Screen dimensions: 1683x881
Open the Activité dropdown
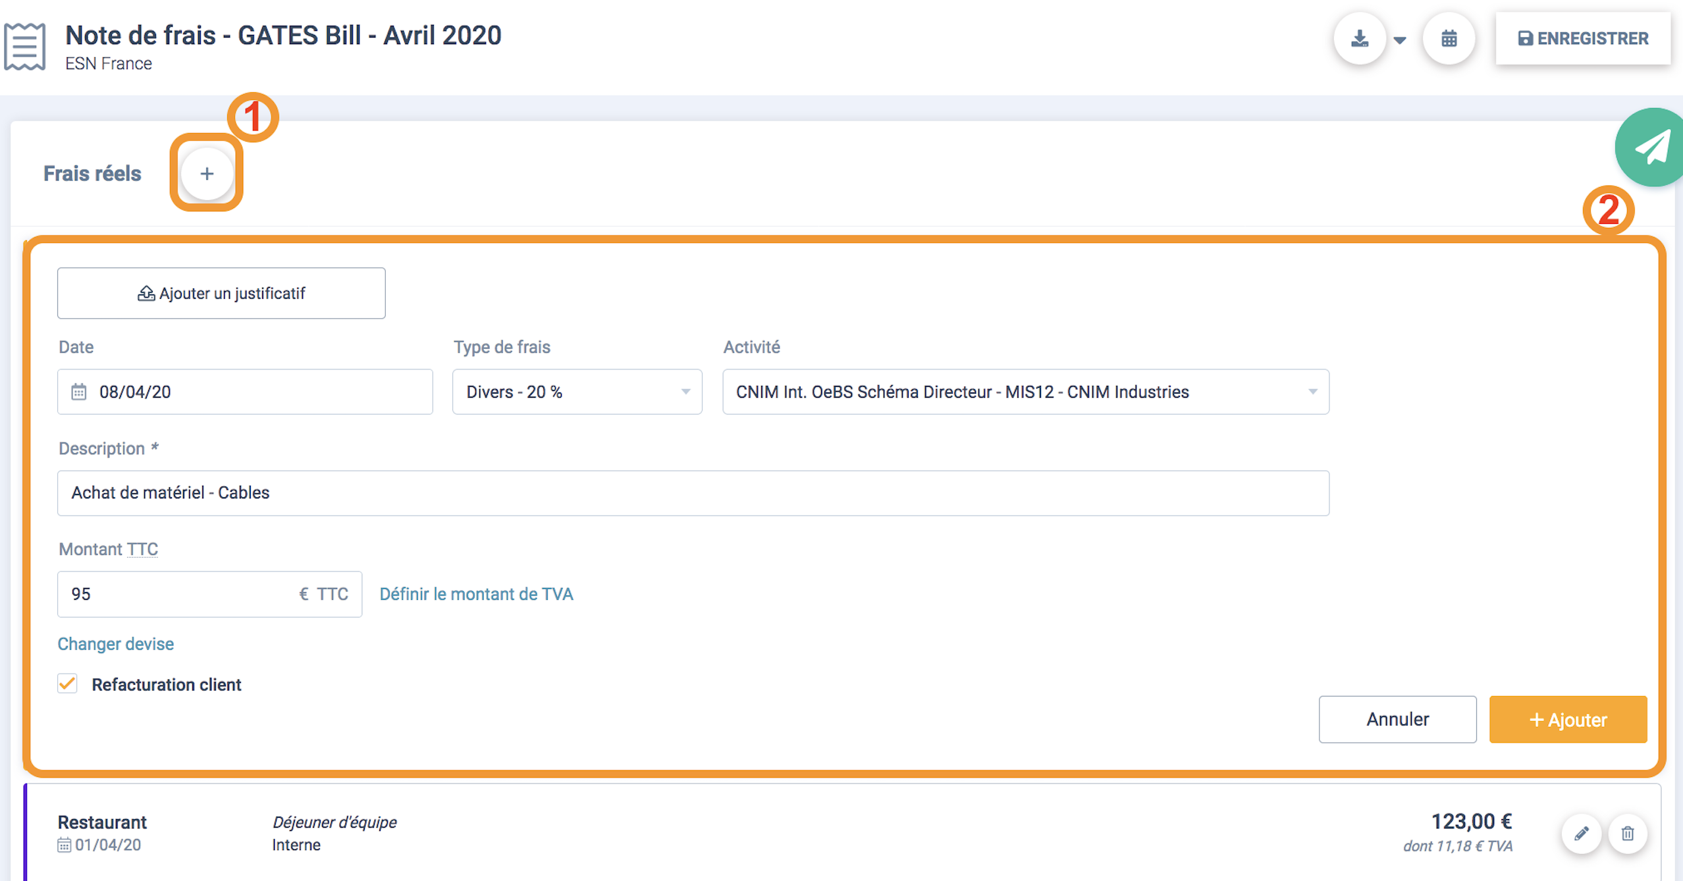tap(1025, 392)
